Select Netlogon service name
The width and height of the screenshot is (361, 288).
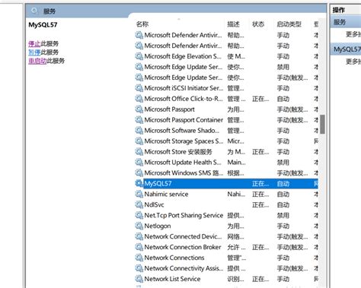point(158,226)
